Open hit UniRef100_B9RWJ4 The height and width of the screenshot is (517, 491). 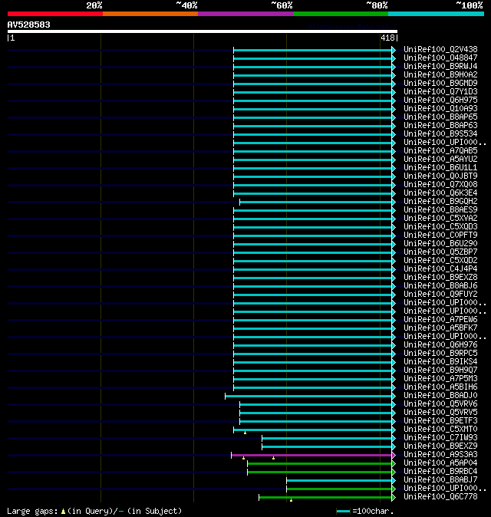[x=440, y=66]
